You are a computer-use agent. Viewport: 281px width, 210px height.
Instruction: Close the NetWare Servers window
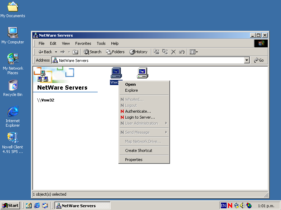coord(265,35)
